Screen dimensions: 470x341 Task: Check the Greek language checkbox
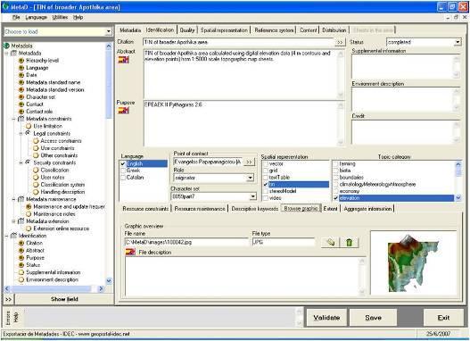(x=123, y=170)
